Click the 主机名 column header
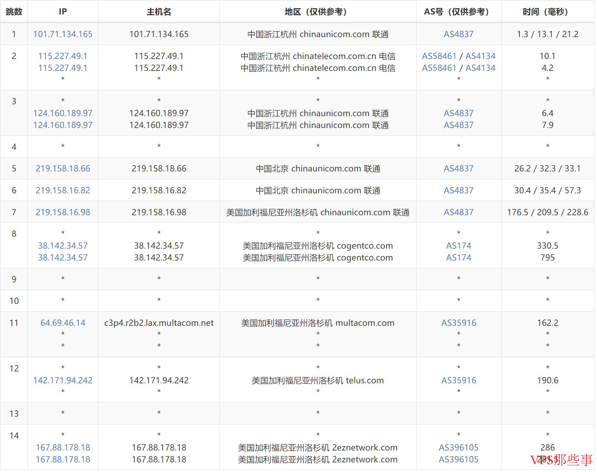Viewport: 597px width, 472px height. click(159, 12)
